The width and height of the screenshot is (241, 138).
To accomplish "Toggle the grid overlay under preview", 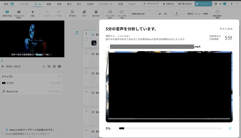I will (x=54, y=66).
